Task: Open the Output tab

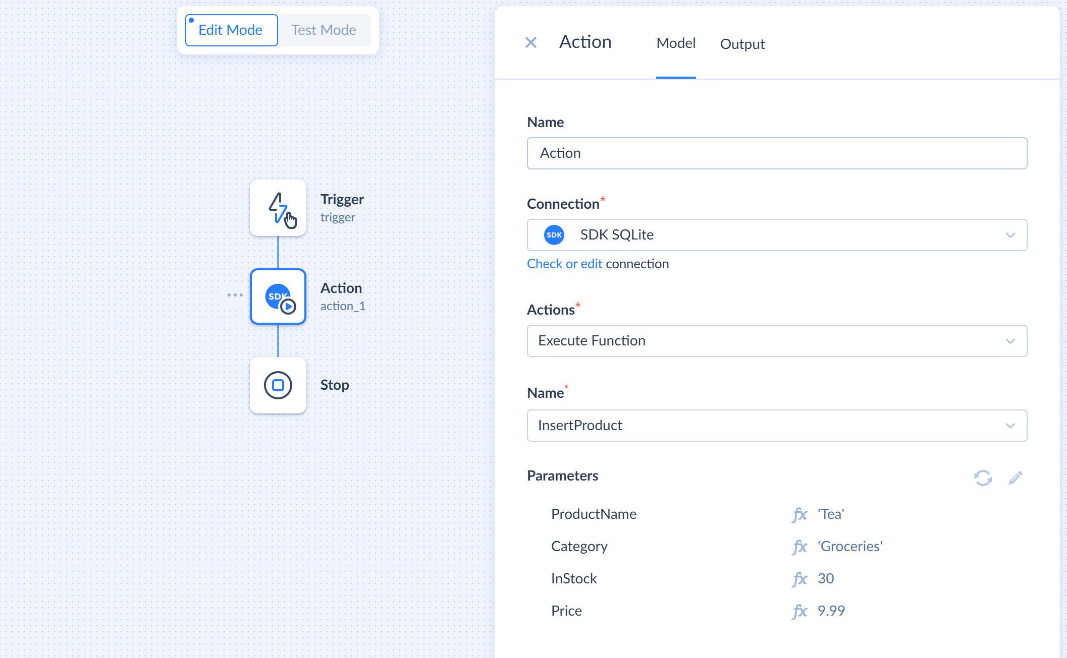Action: (x=742, y=44)
